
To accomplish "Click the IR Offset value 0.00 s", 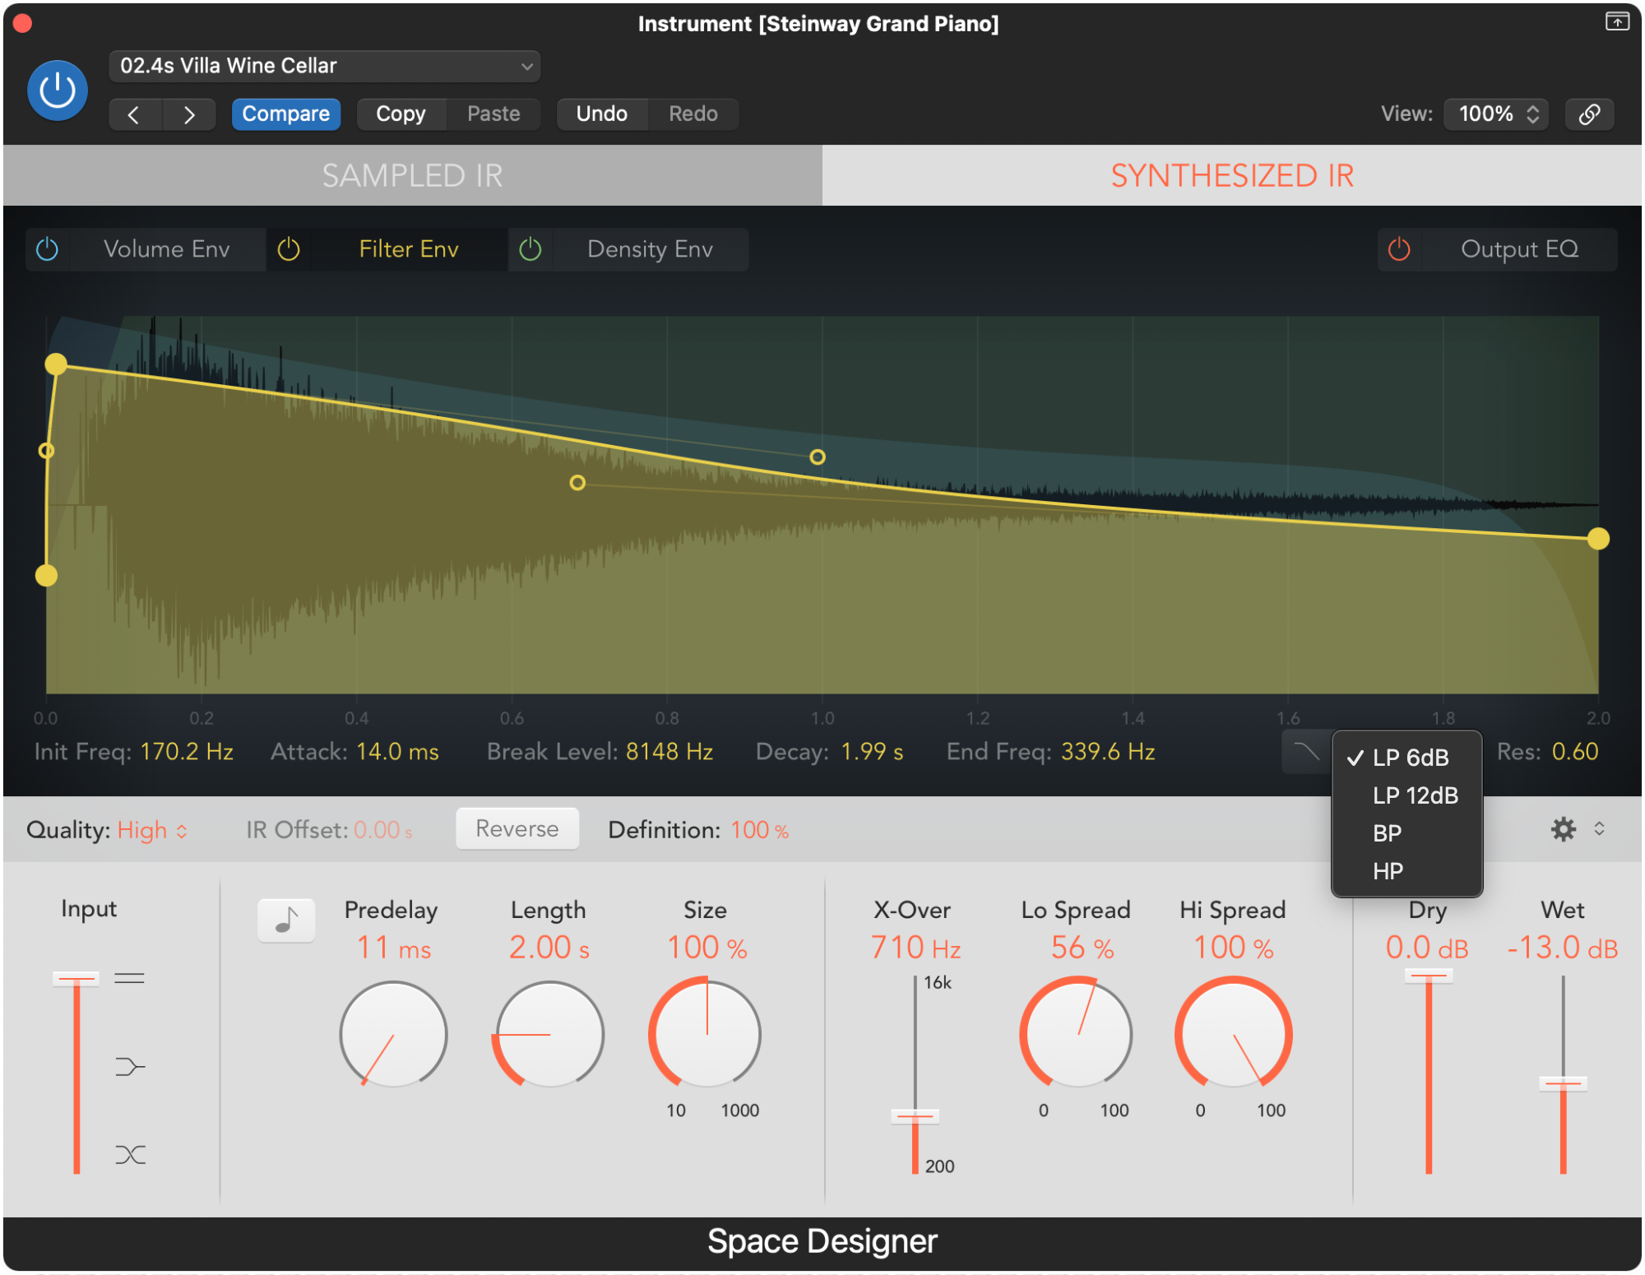I will tap(383, 830).
